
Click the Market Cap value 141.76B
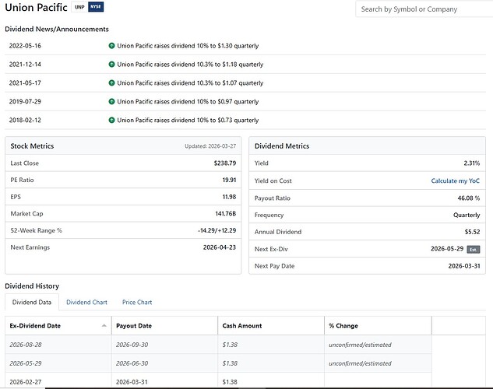coord(225,213)
